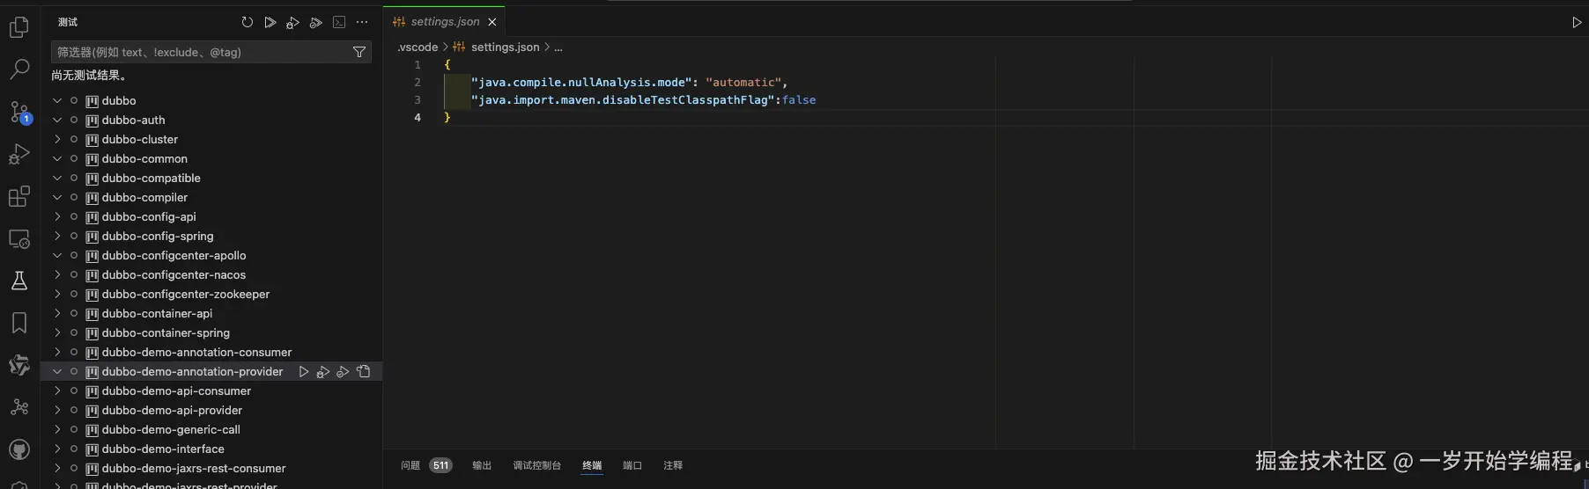1589x489 pixels.
Task: Show test output terminal icon
Action: 339,22
